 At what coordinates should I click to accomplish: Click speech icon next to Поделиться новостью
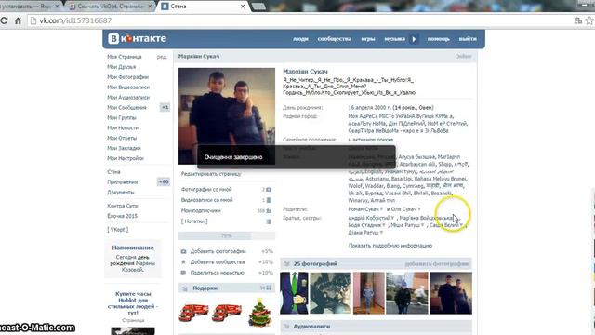[183, 273]
